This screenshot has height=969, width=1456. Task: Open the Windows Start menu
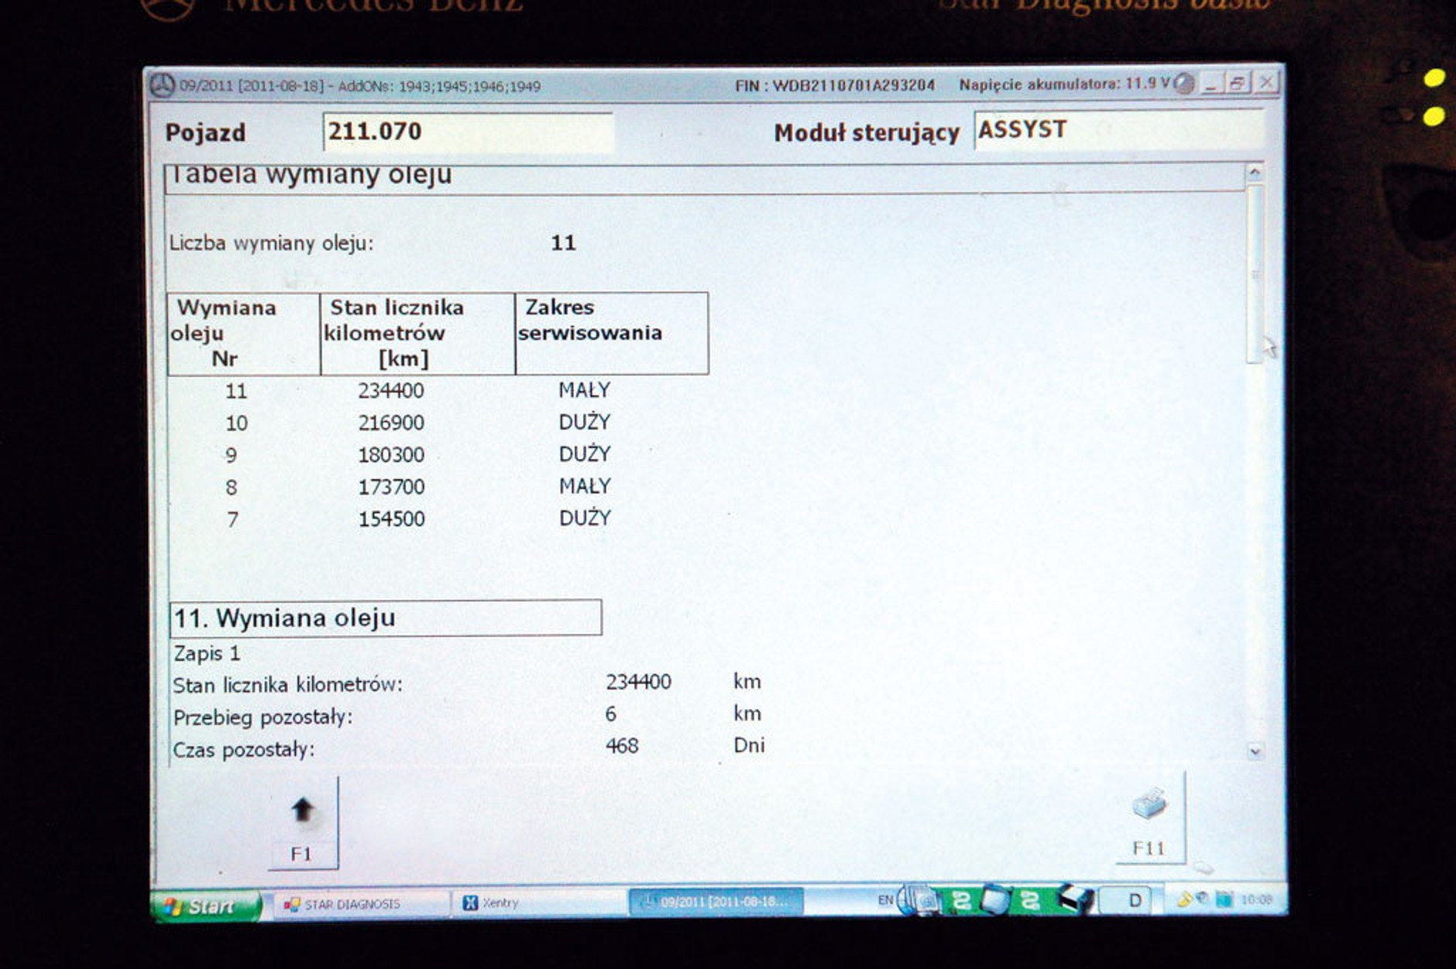pyautogui.click(x=207, y=906)
